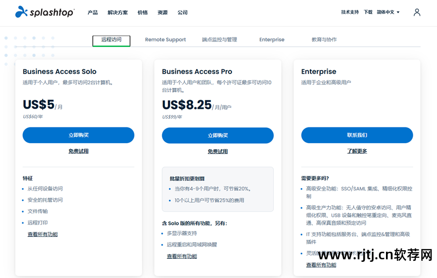The height and width of the screenshot is (278, 437).
Task: Click the Business Access Pro heading
Action: point(197,72)
